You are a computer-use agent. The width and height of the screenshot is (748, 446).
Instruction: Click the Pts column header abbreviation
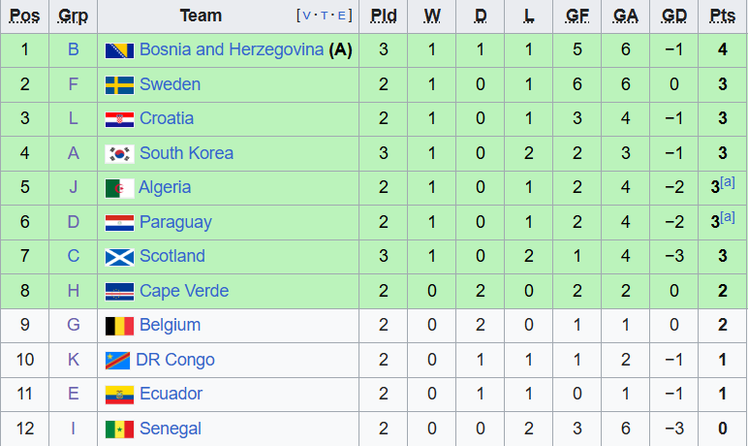click(x=722, y=16)
